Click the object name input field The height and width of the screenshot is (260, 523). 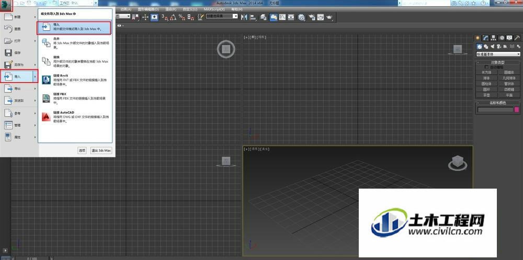(495, 109)
